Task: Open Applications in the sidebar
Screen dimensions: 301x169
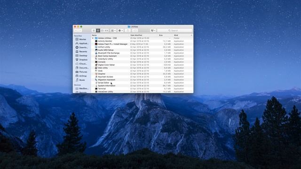Action: (82, 43)
